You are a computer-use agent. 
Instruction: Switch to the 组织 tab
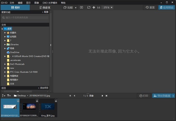point(15,8)
